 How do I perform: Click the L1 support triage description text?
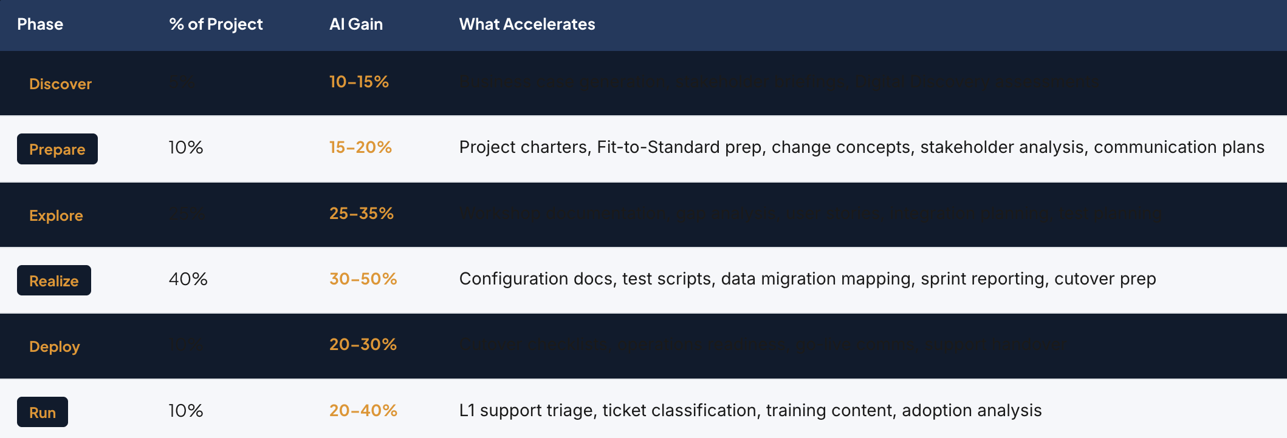click(750, 411)
